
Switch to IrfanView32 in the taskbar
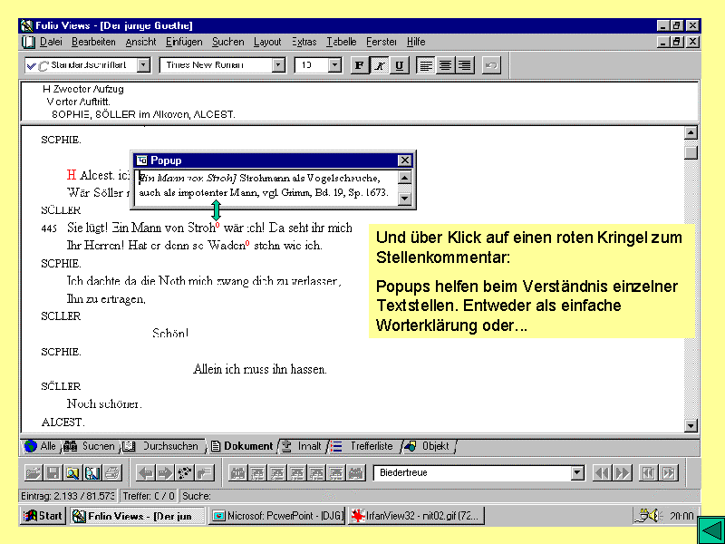(417, 516)
